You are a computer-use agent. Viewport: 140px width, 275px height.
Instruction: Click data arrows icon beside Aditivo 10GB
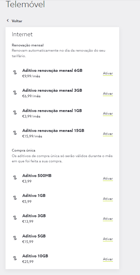15,258
